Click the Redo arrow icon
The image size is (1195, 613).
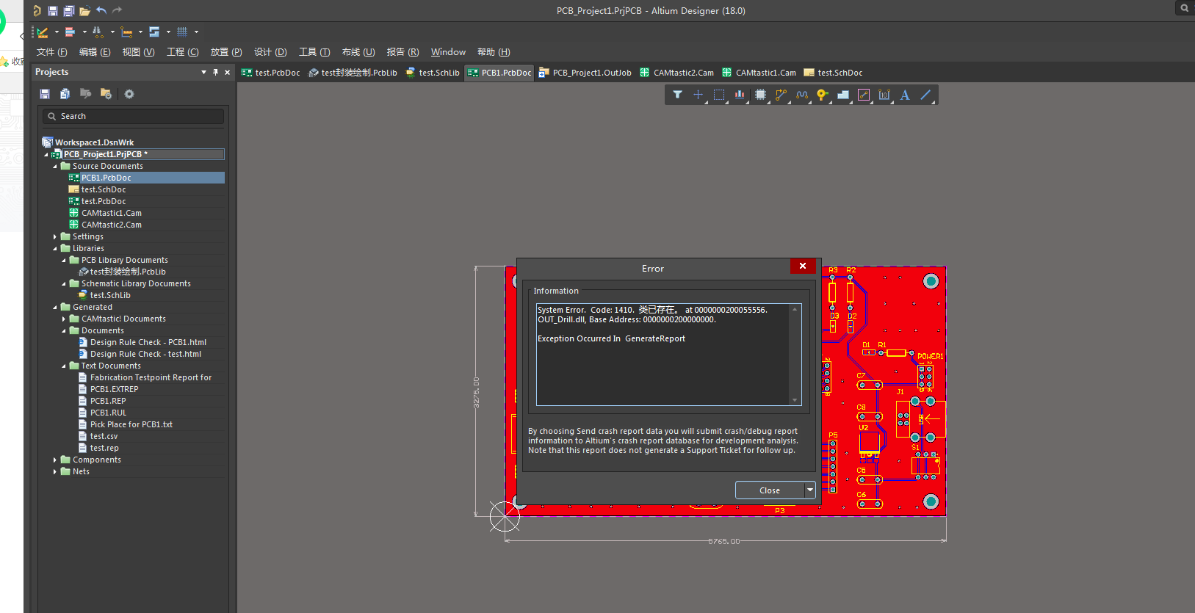117,10
